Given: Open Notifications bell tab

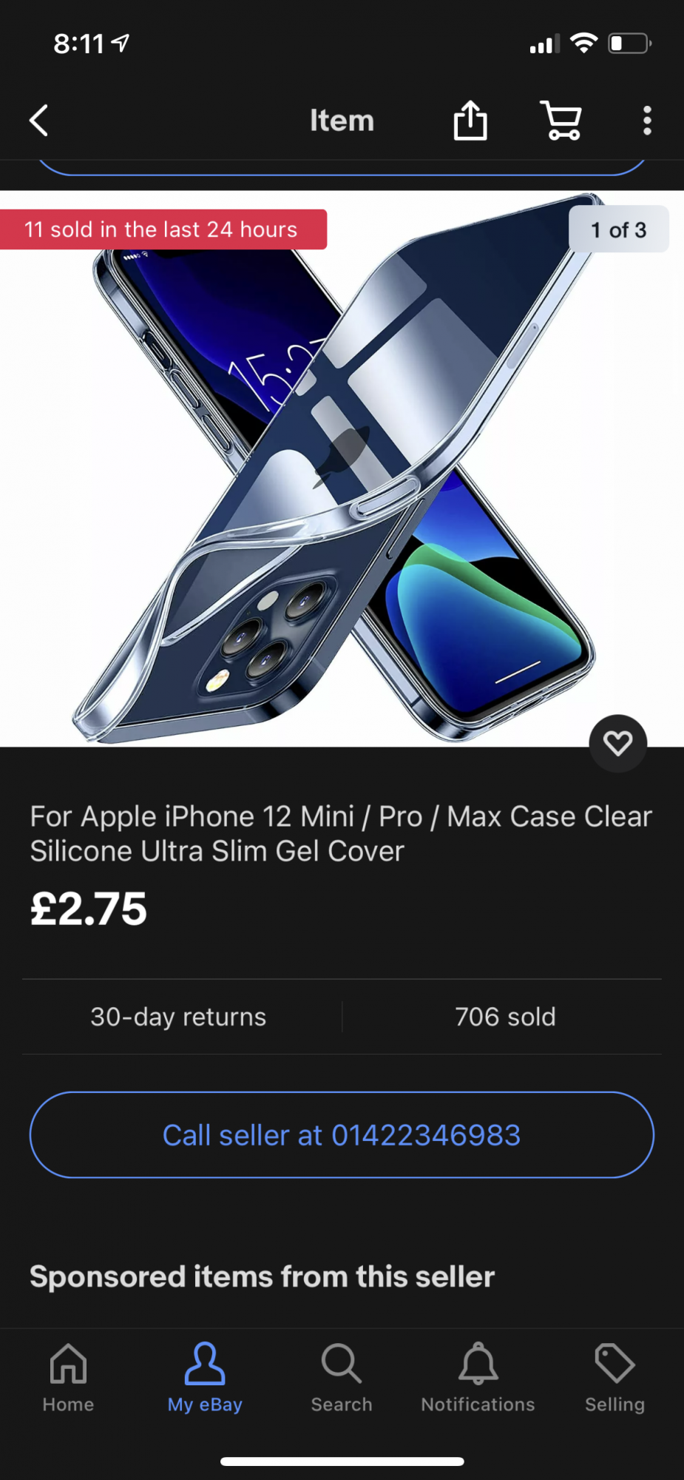Looking at the screenshot, I should 478,1378.
